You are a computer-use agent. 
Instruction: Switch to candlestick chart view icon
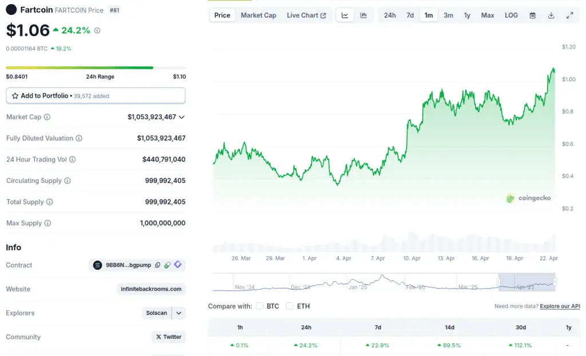coord(363,15)
